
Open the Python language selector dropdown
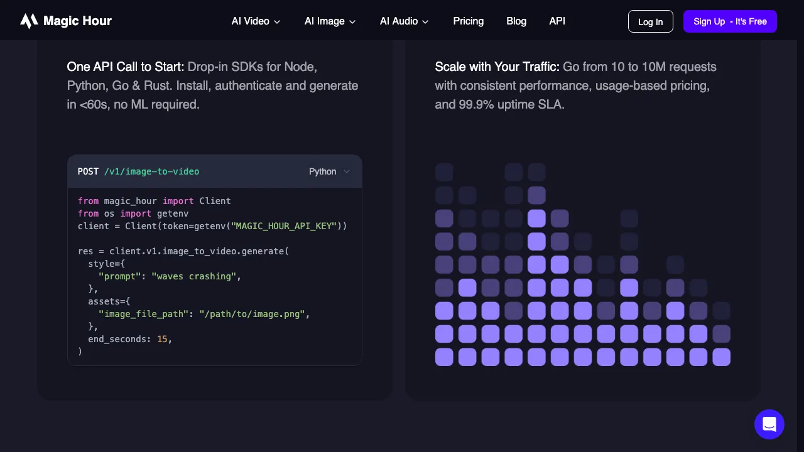(329, 171)
